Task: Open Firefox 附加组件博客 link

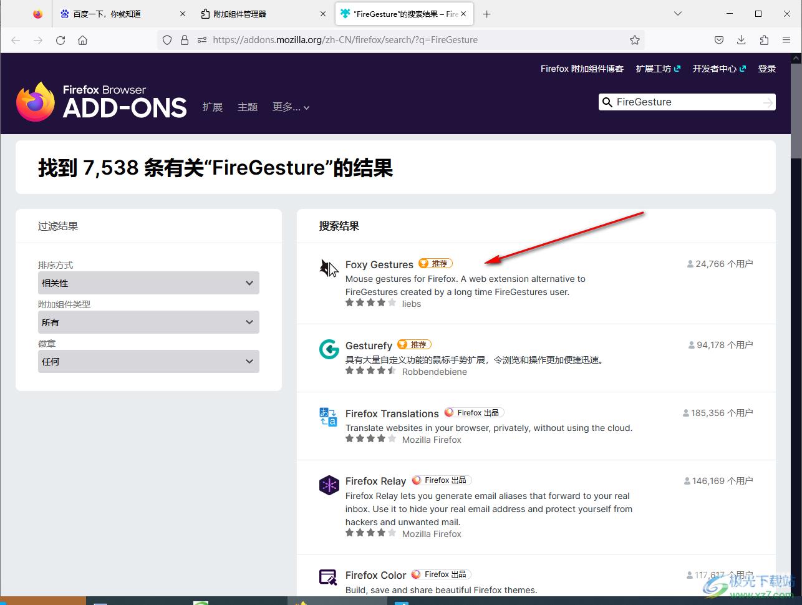Action: coord(582,69)
